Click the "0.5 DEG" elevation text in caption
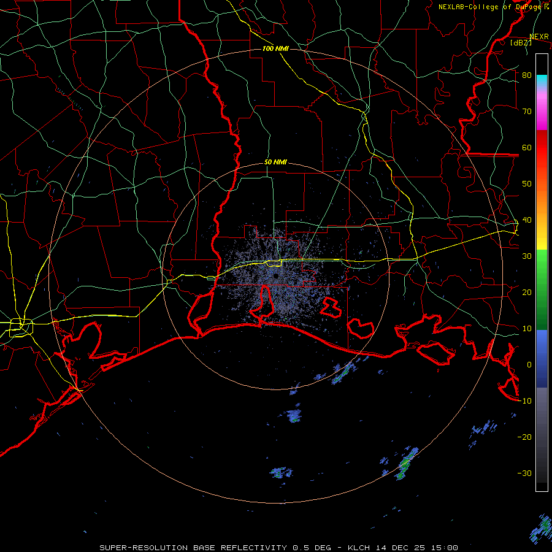Viewport: 552px width, 552px height. pos(312,548)
